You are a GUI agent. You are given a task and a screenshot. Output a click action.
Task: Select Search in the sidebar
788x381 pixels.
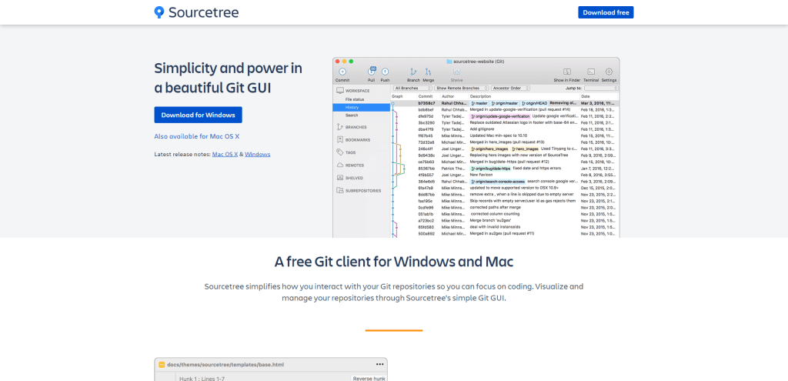[x=352, y=115]
